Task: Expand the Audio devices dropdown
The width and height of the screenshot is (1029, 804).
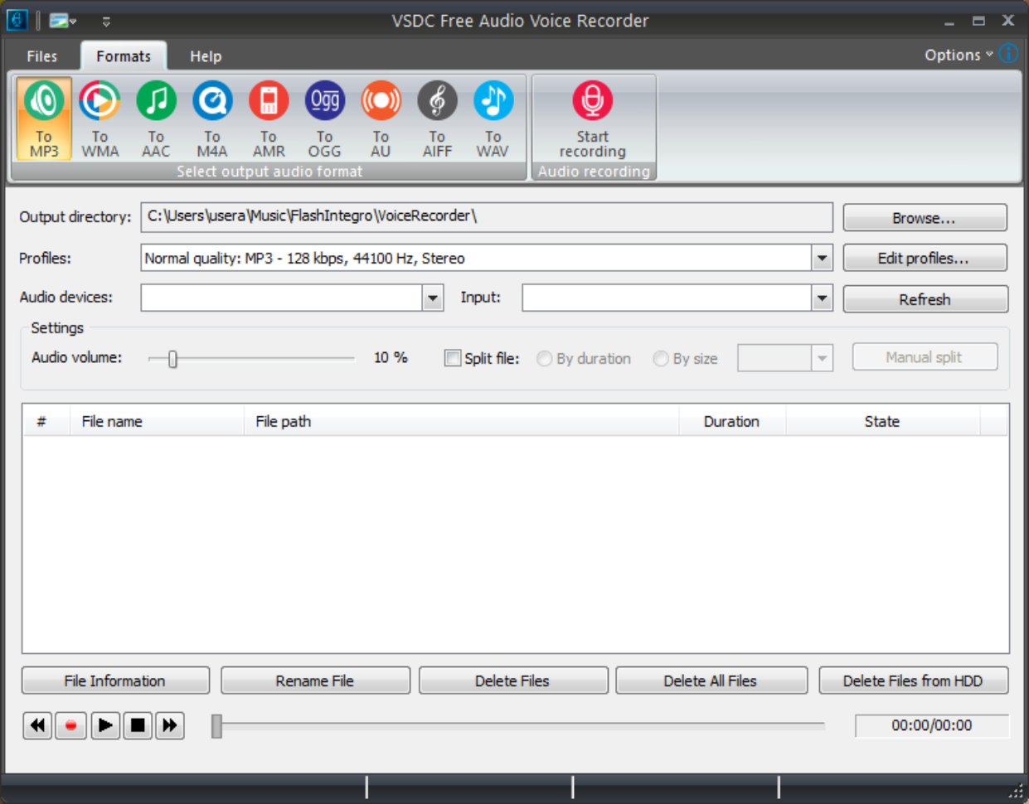Action: (433, 298)
